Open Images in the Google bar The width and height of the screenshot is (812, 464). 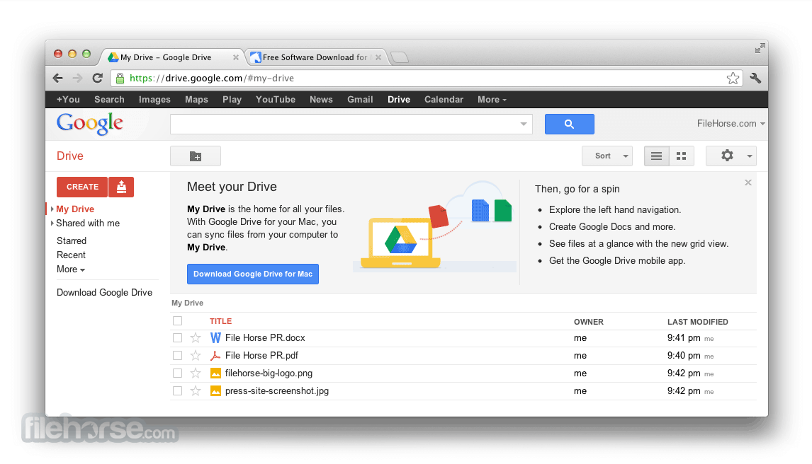154,100
